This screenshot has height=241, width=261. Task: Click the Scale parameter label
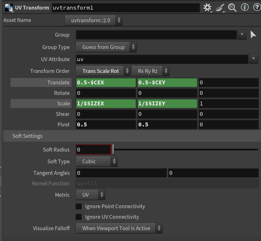tap(63, 103)
